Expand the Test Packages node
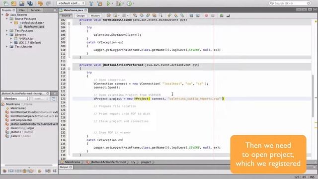The image size is (318, 179). [7, 31]
